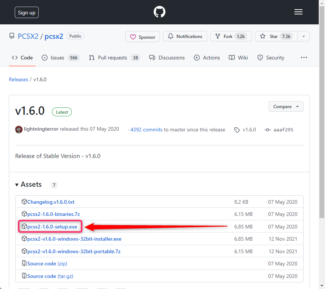This screenshot has width=325, height=289.
Task: Switch to the Wiki tab
Action: click(238, 58)
